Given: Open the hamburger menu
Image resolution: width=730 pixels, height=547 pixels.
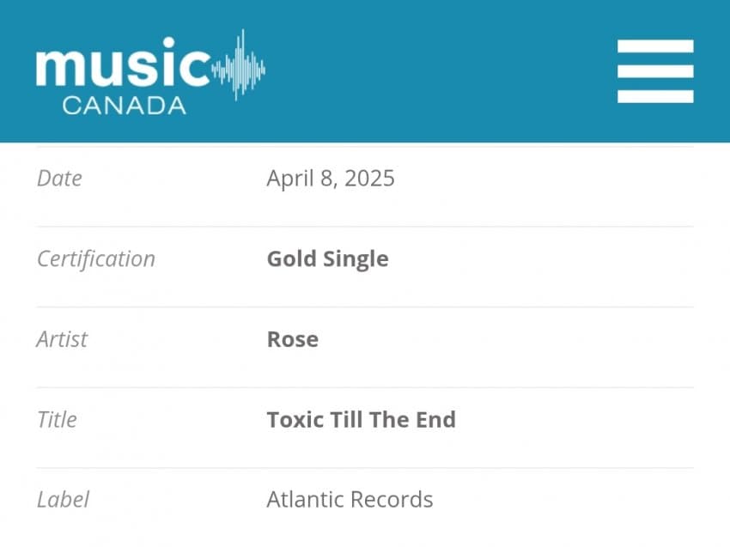Looking at the screenshot, I should [655, 71].
